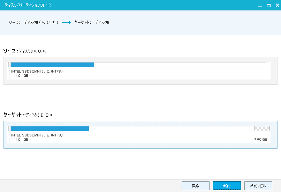Click the window title ディスク/パーティションクローン

coord(29,5)
